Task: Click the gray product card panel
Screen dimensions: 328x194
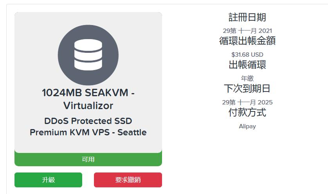Action: [x=88, y=83]
